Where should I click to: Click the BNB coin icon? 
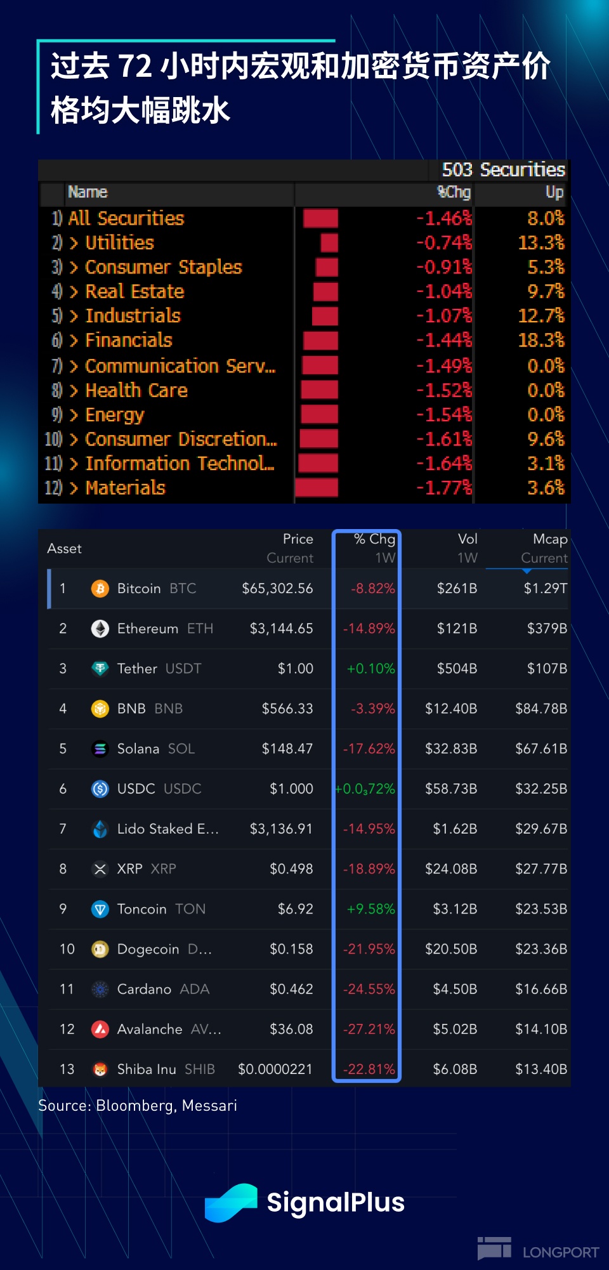coord(100,709)
